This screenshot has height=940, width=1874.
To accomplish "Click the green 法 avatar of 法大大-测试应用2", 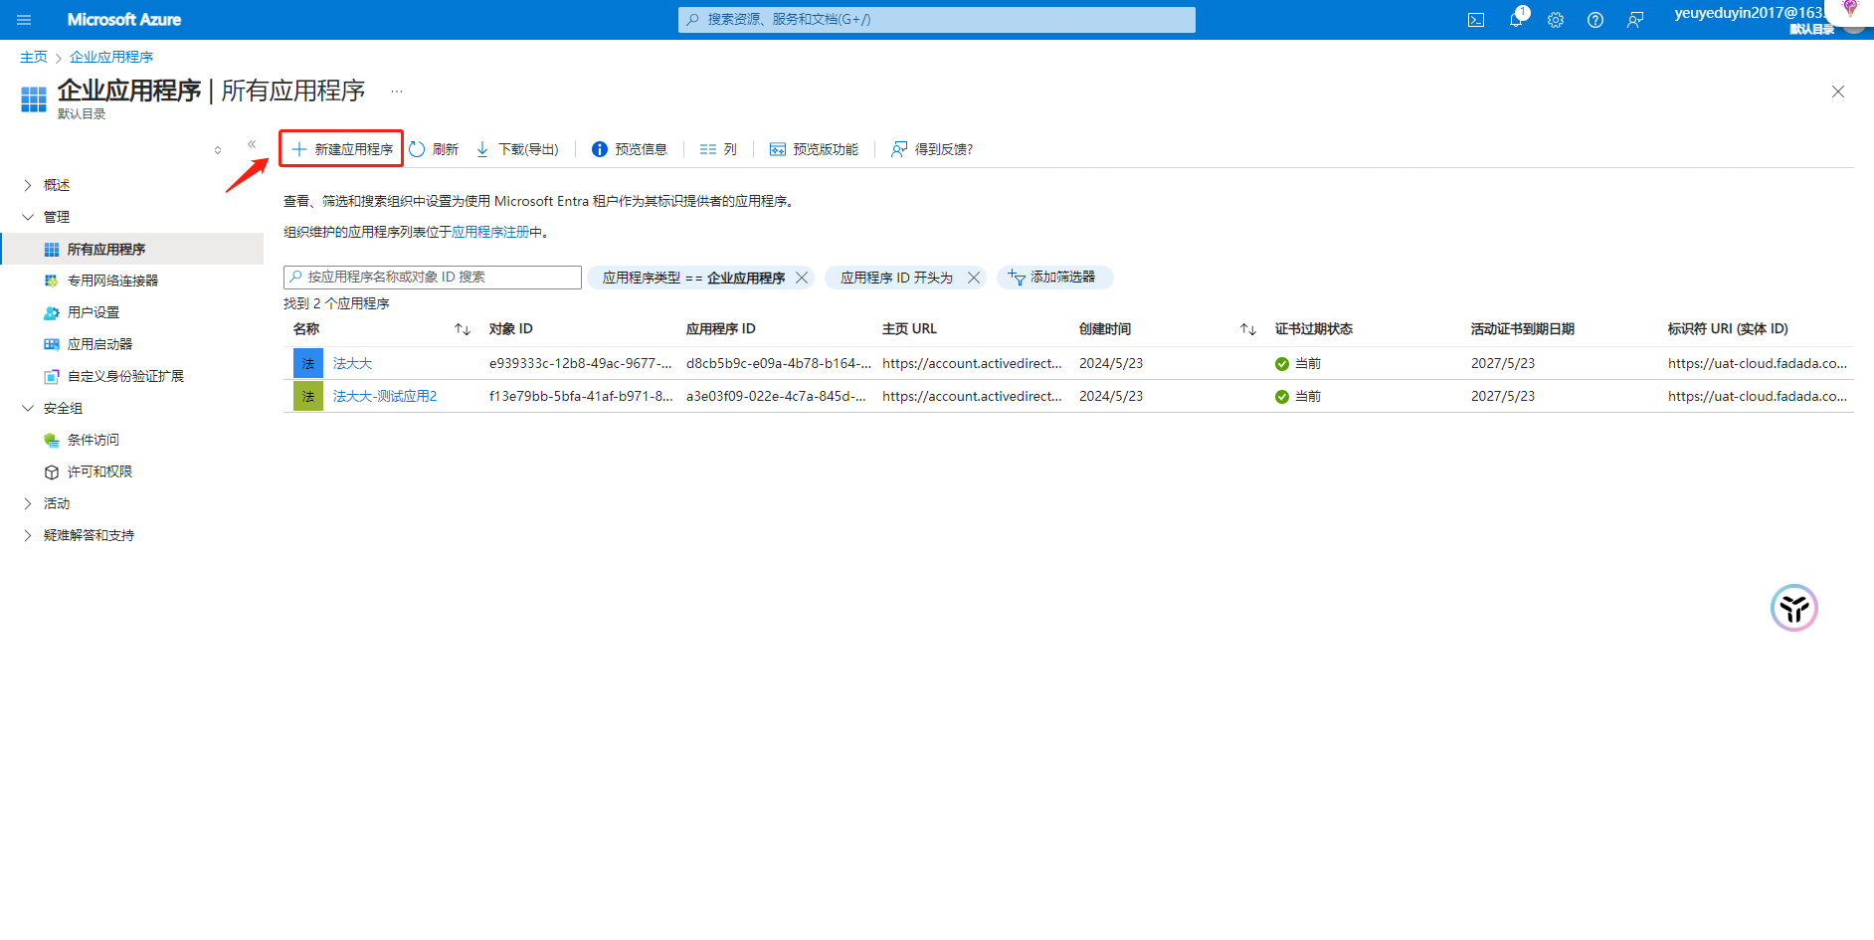I will [308, 397].
